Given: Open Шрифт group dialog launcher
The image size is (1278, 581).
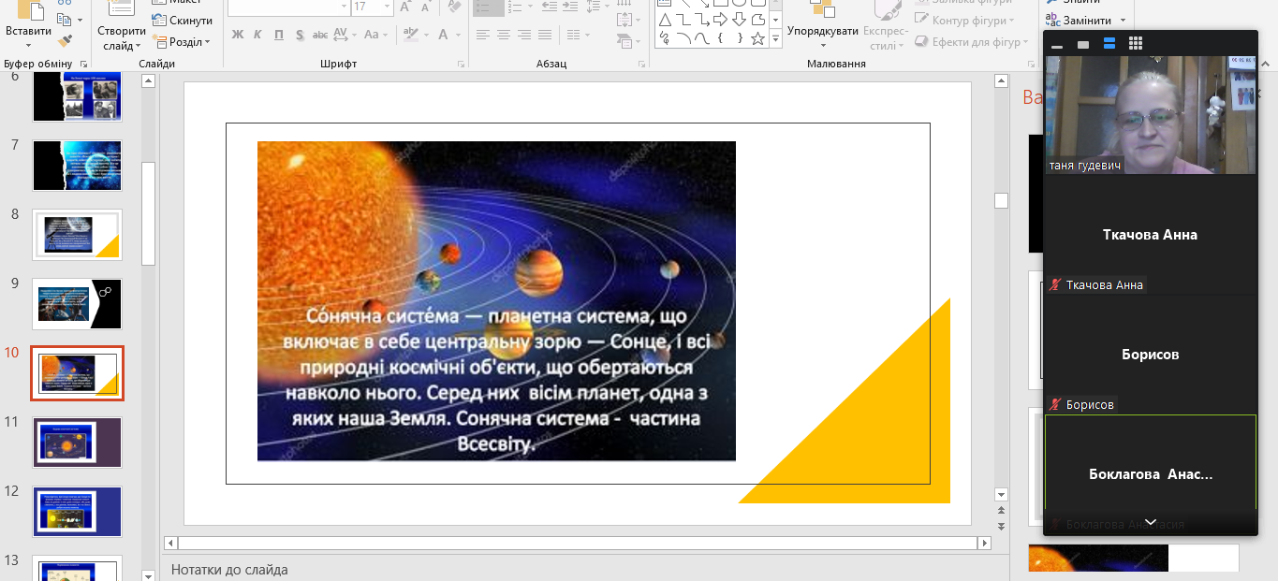Looking at the screenshot, I should point(460,65).
